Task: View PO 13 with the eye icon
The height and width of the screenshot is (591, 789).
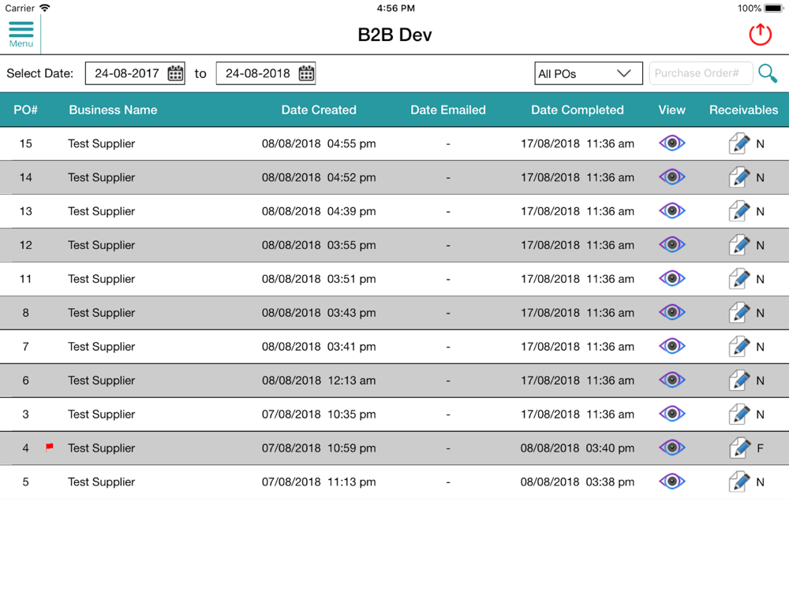Action: click(x=671, y=210)
